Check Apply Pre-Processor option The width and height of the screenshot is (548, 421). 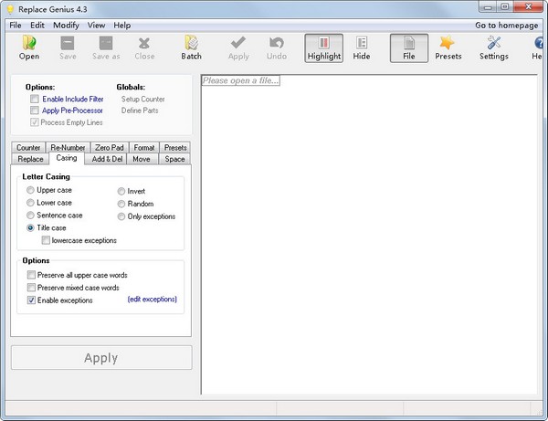coord(35,111)
